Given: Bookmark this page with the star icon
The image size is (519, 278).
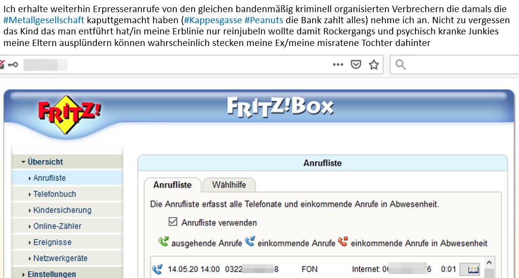Looking at the screenshot, I should click(374, 64).
